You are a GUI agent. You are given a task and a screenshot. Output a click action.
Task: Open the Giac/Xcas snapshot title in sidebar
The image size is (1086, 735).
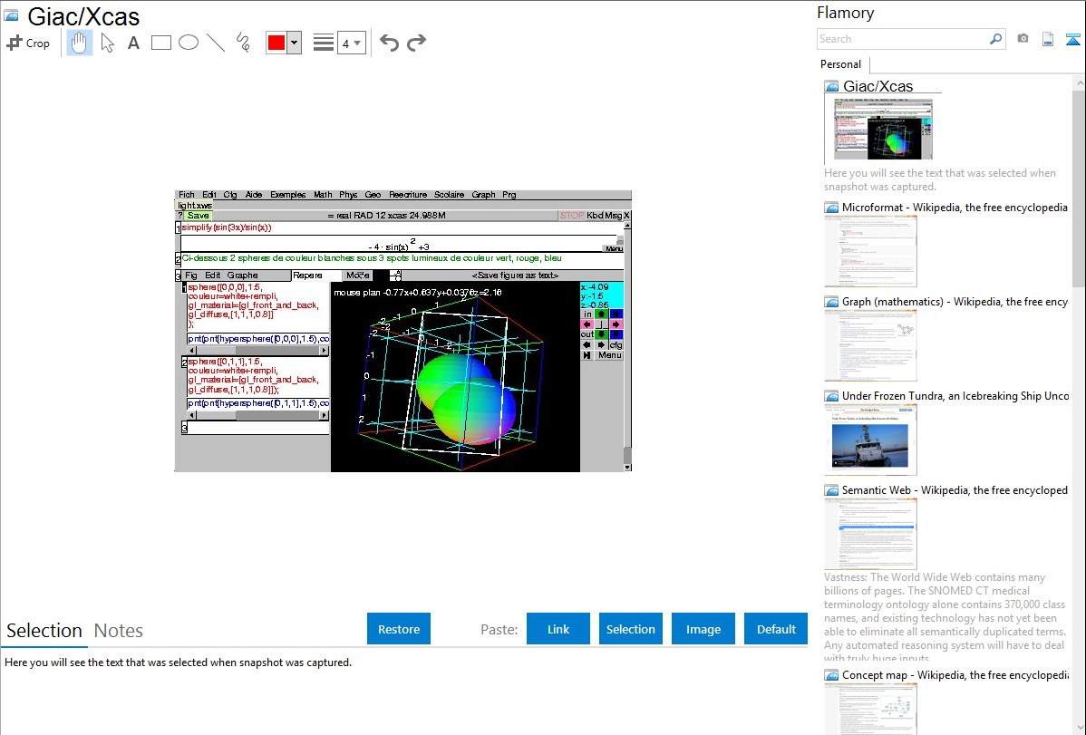click(878, 87)
